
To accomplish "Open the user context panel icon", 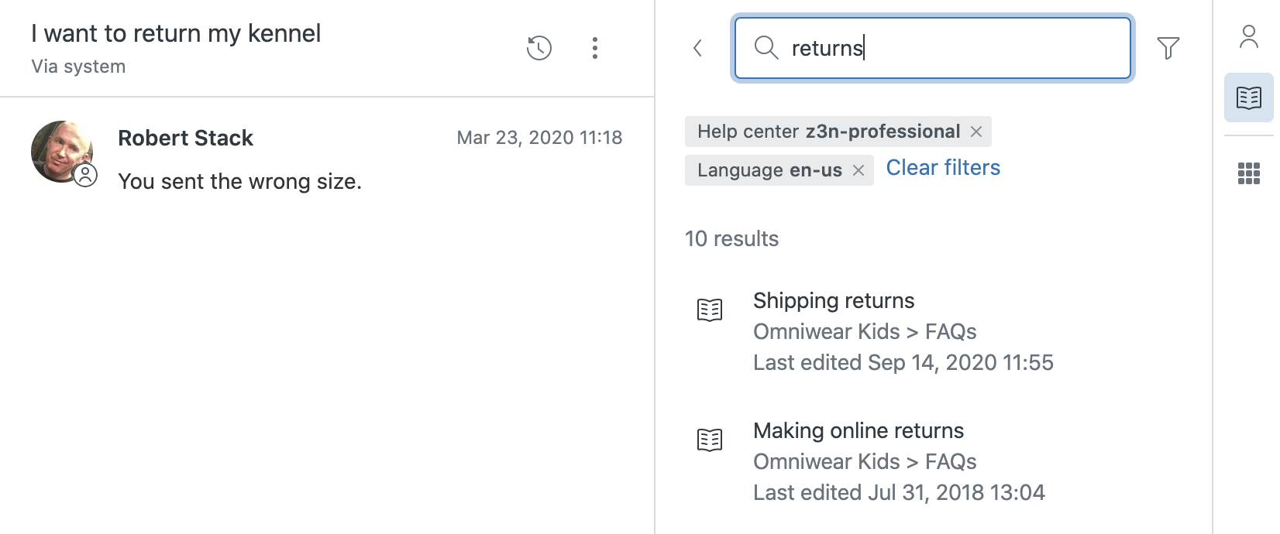I will coord(1248,36).
